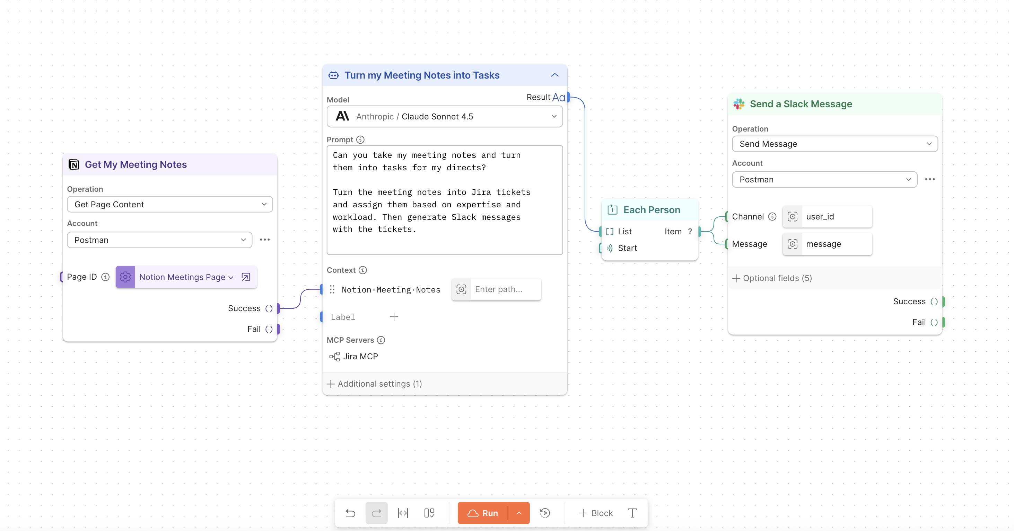The height and width of the screenshot is (531, 1014).
Task: Click the Run button
Action: (488, 513)
